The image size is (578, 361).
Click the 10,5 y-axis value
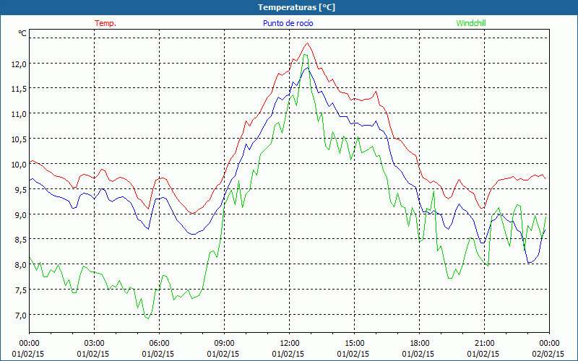pos(20,139)
